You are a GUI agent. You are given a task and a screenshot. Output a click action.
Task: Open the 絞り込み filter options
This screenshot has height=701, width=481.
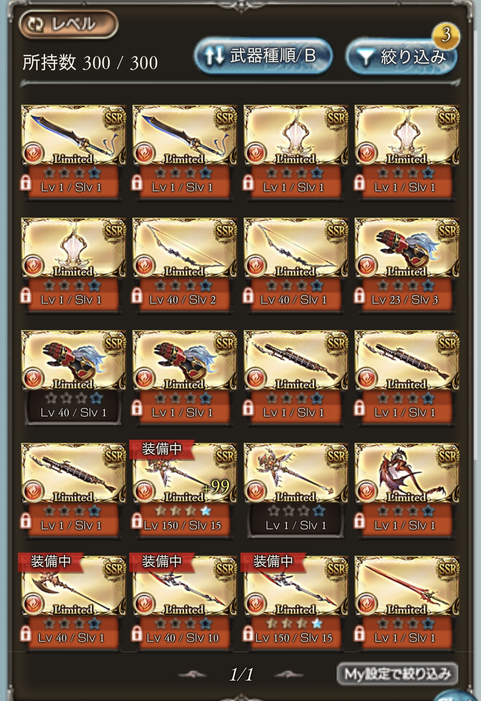click(x=402, y=56)
